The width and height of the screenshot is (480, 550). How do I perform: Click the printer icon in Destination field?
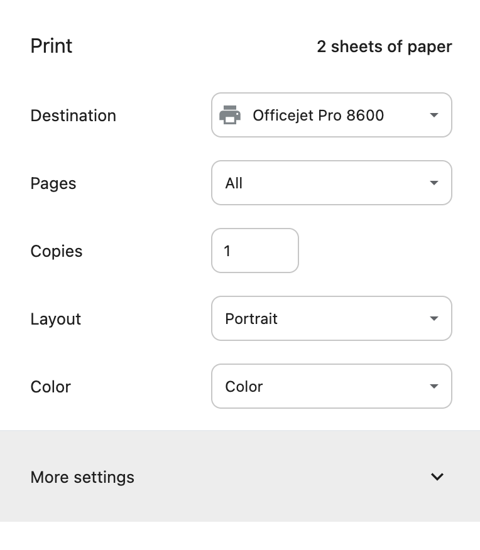click(230, 115)
